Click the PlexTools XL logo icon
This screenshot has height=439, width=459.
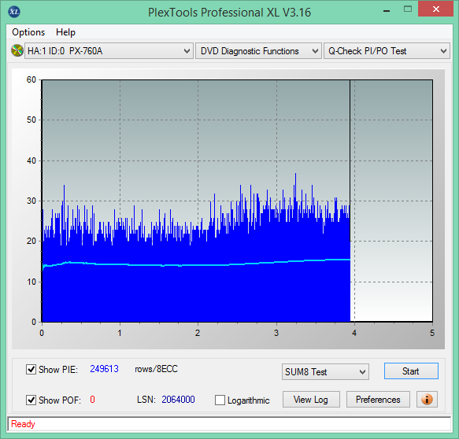[x=14, y=12]
